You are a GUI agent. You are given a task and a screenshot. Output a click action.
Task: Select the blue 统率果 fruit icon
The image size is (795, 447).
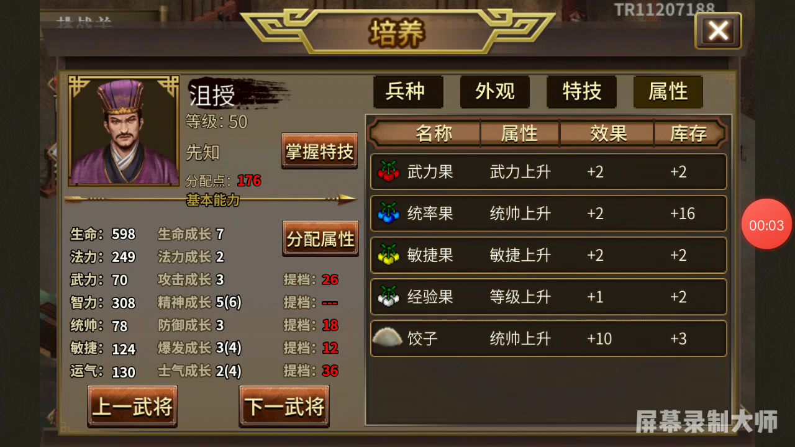388,213
